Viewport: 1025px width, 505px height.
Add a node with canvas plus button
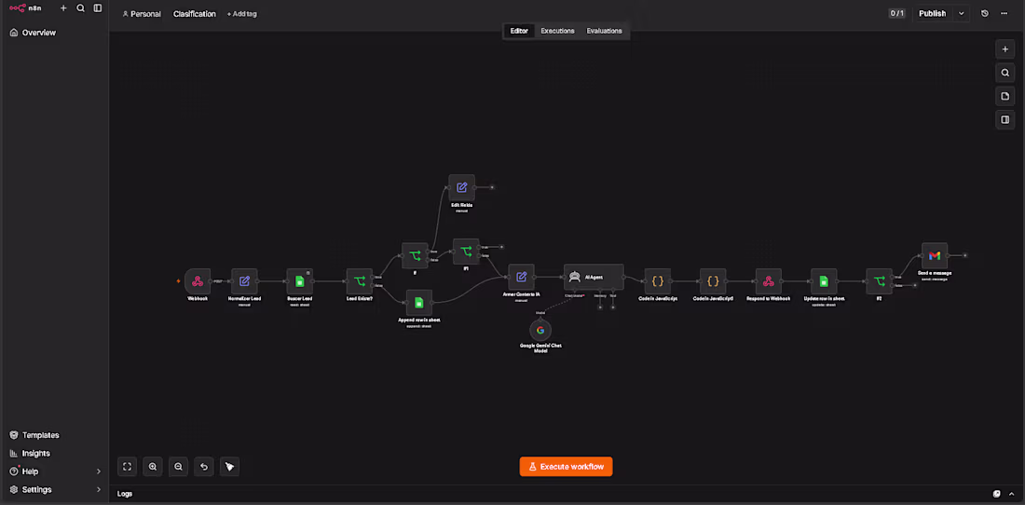1005,49
